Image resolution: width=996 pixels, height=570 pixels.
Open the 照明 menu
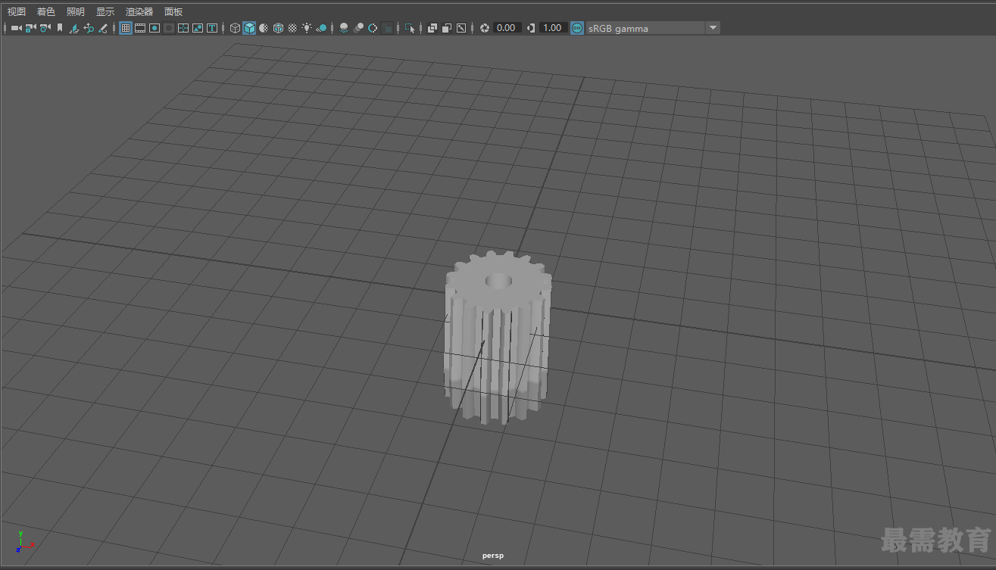coord(75,11)
